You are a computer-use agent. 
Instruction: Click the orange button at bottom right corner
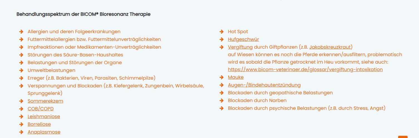coord(403,137)
